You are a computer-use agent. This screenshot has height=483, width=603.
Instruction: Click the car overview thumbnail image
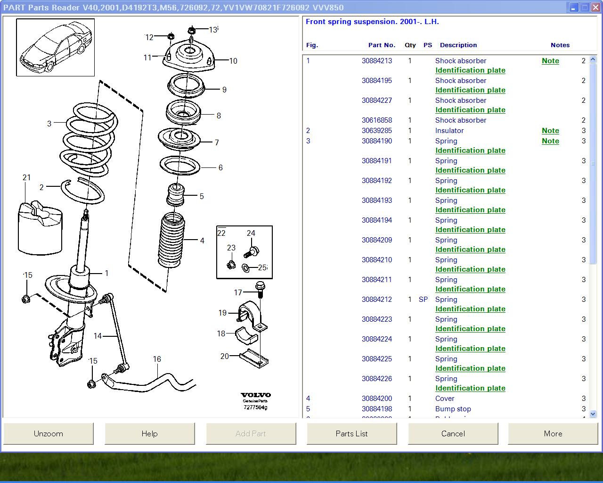55,47
